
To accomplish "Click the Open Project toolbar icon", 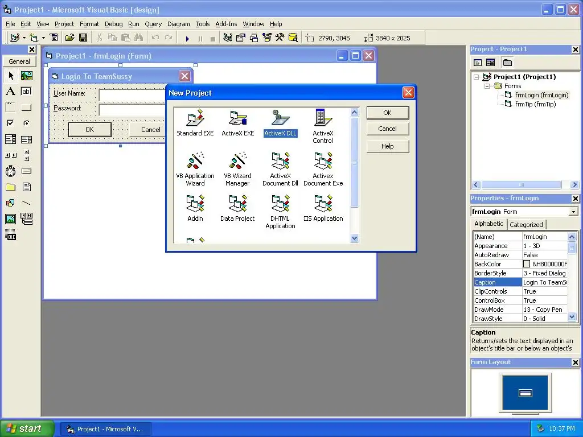I will click(69, 38).
